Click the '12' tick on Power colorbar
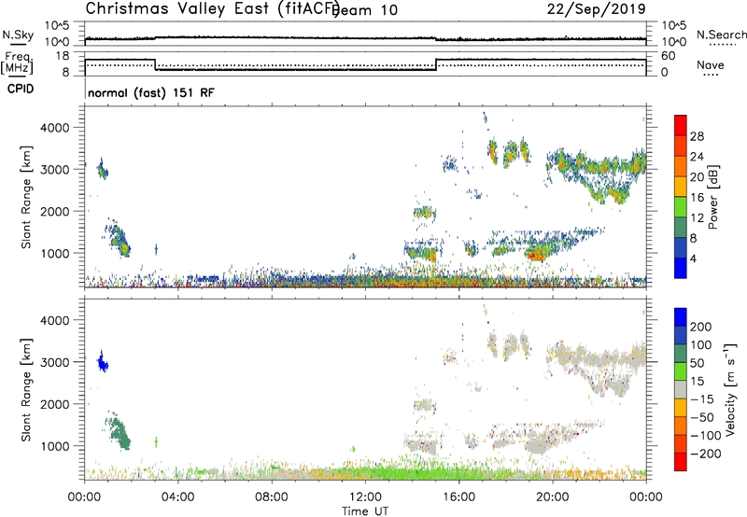Viewport: 747px width, 517px height. click(x=697, y=218)
